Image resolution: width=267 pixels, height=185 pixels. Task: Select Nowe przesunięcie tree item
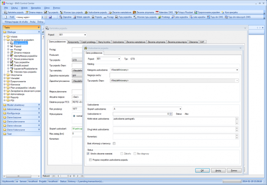[x=24, y=59]
